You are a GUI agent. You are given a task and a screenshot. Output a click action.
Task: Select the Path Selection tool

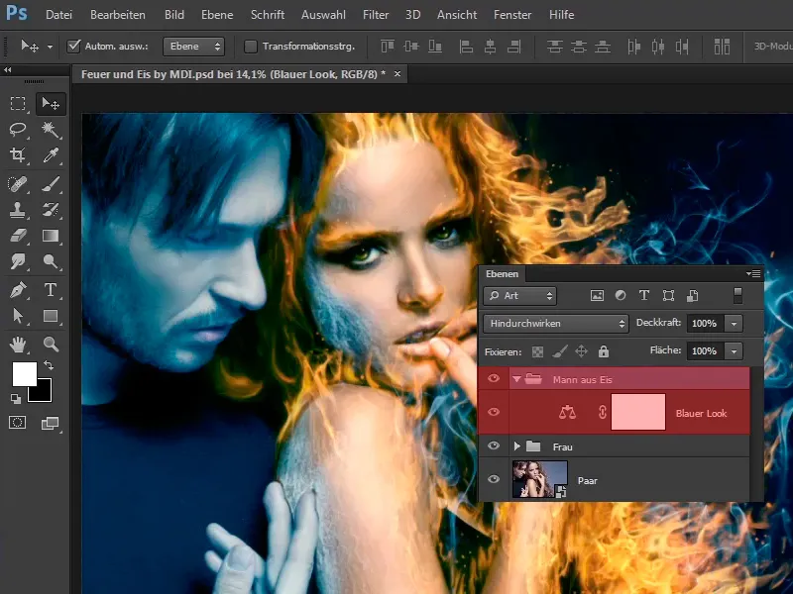click(x=18, y=316)
